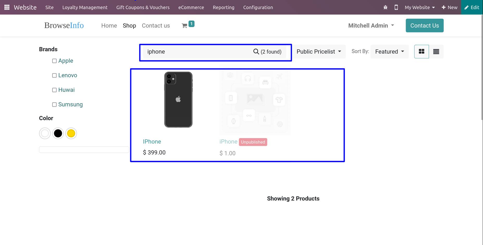Viewport: 483px width, 245px height.
Task: Open the shopping cart icon
Action: click(x=185, y=25)
